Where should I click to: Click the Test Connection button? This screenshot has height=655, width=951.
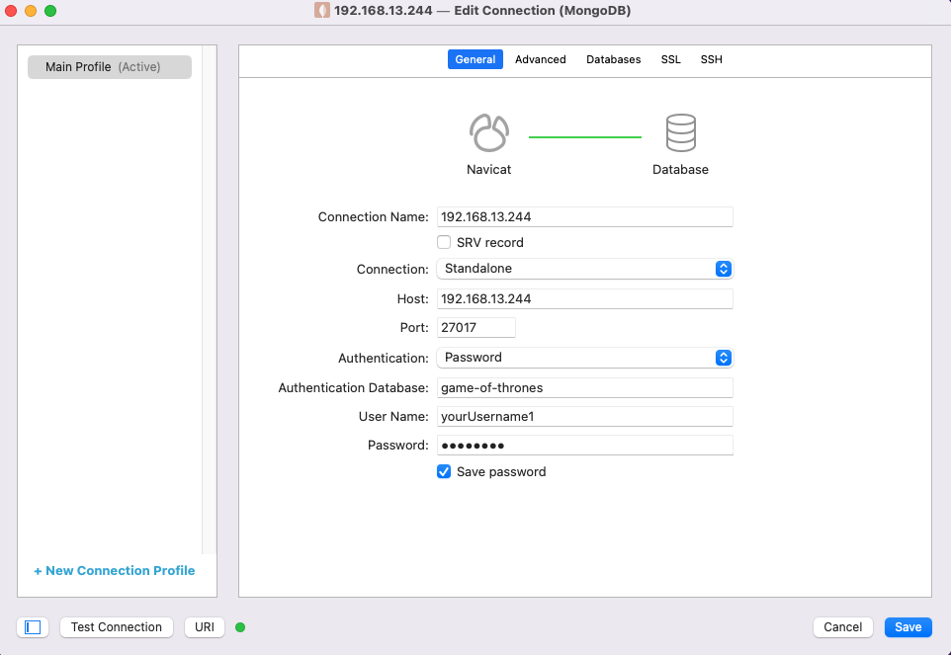[x=117, y=627]
